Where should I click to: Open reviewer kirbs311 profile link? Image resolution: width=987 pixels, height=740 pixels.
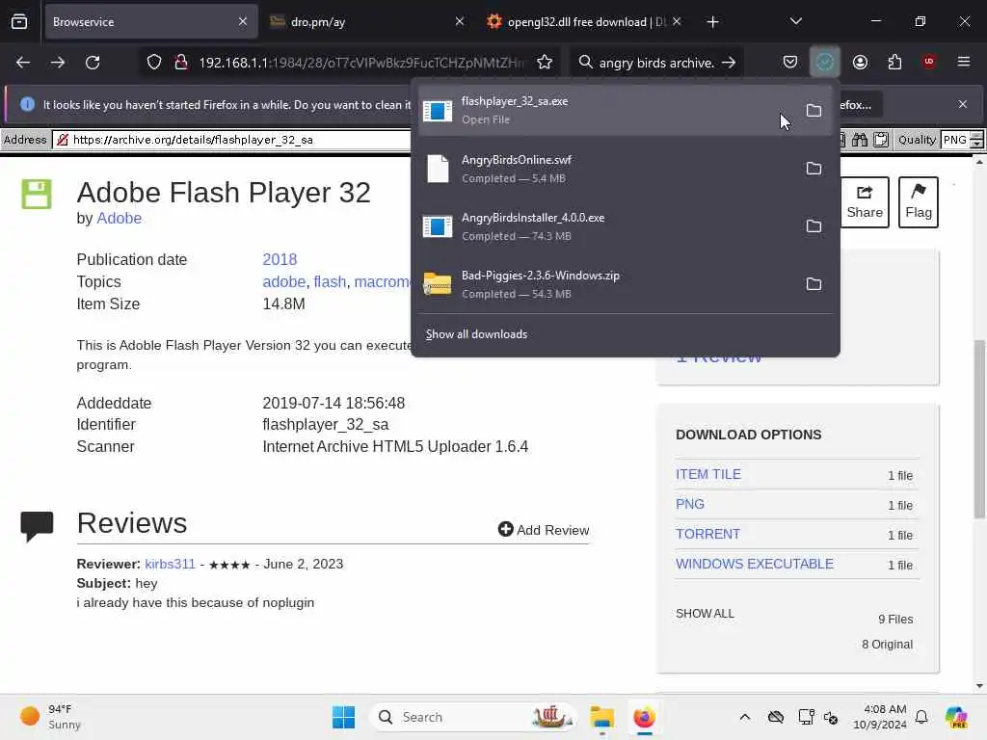coord(170,564)
